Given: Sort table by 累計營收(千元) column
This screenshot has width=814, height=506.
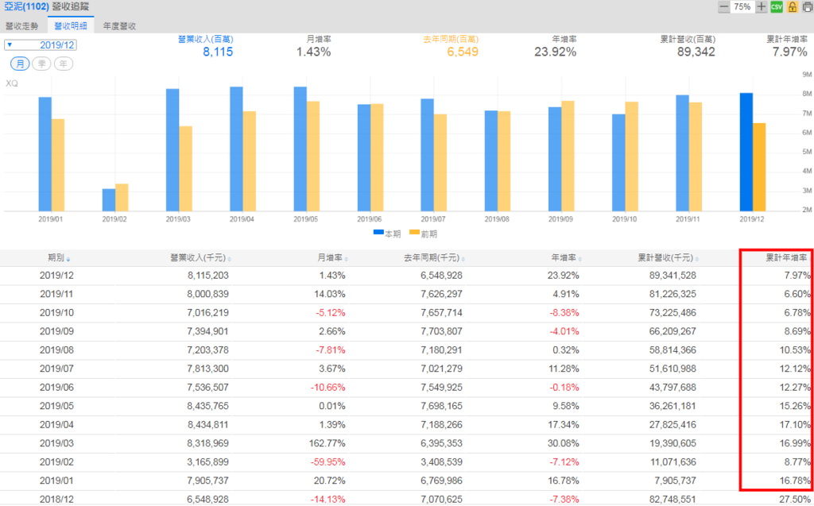Looking at the screenshot, I should pos(668,258).
